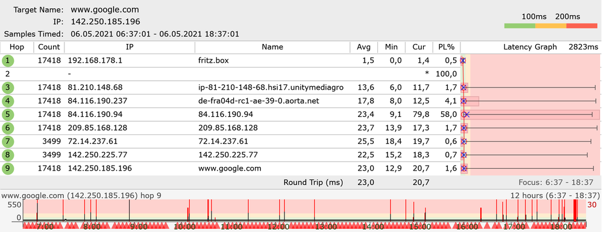
Task: Select IP cell 209.85.168.128
Action: (x=98, y=128)
